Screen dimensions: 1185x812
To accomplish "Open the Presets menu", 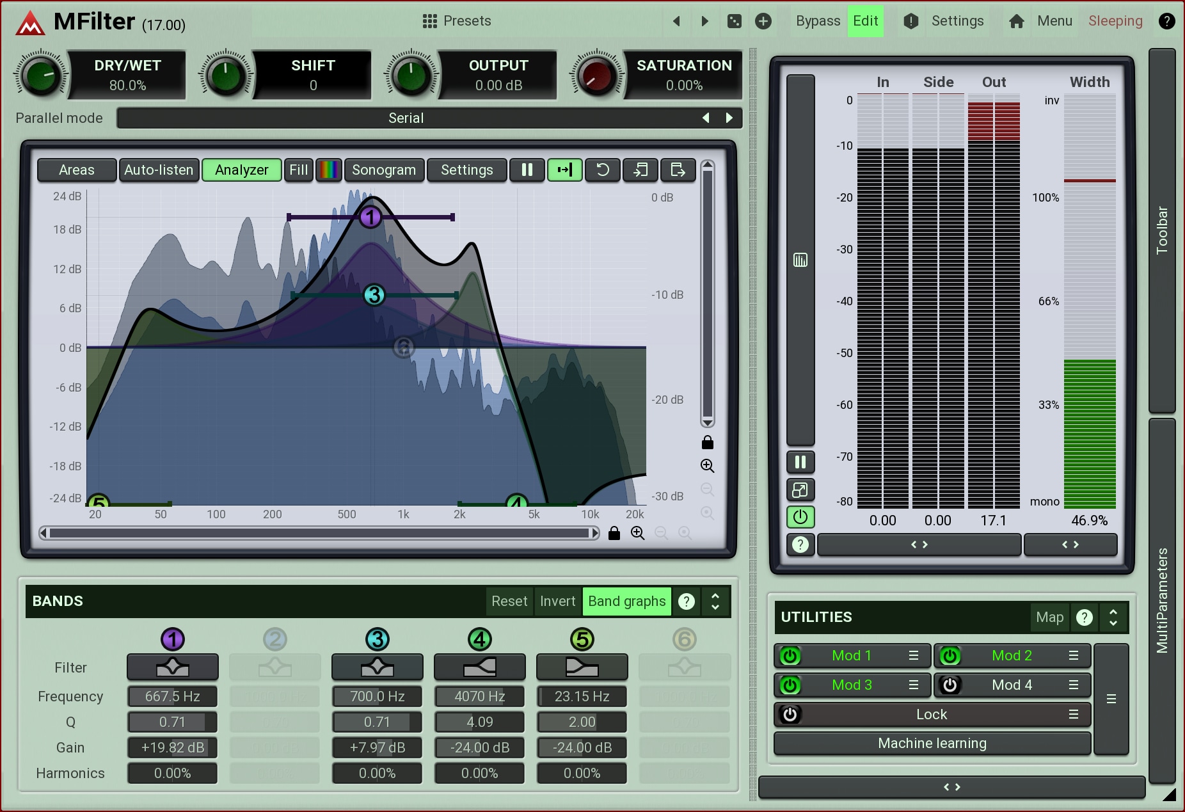I will click(457, 21).
